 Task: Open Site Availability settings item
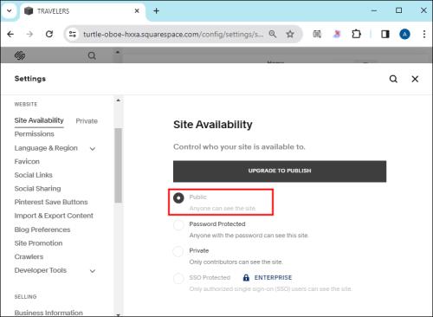click(x=39, y=120)
